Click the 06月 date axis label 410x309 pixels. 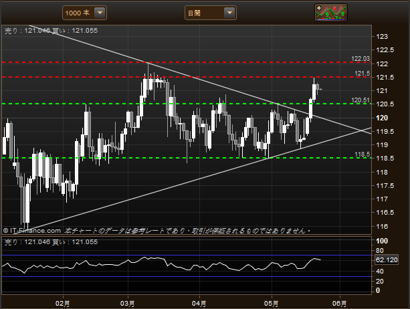[339, 304]
